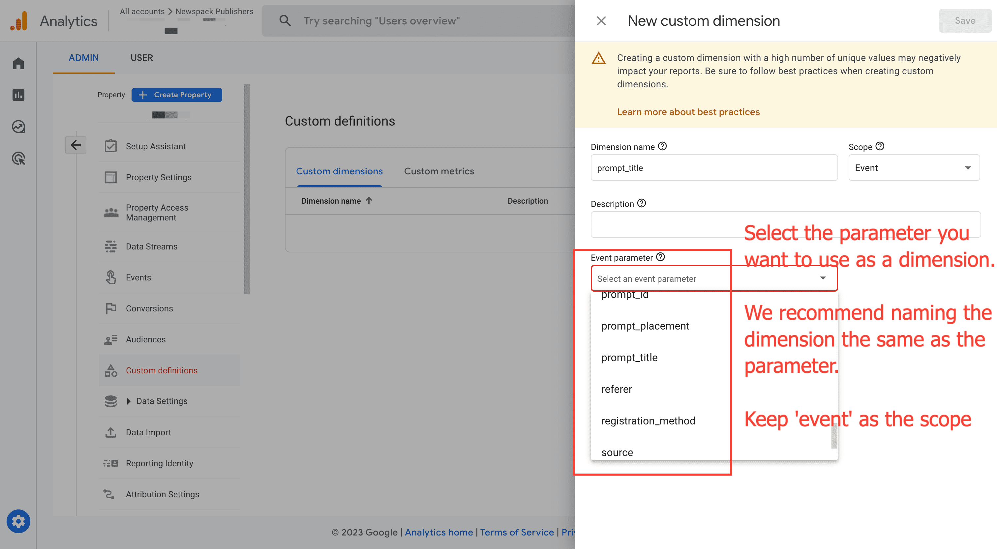This screenshot has width=997, height=549.
Task: Open Advertising icon in left sidebar
Action: click(x=18, y=158)
